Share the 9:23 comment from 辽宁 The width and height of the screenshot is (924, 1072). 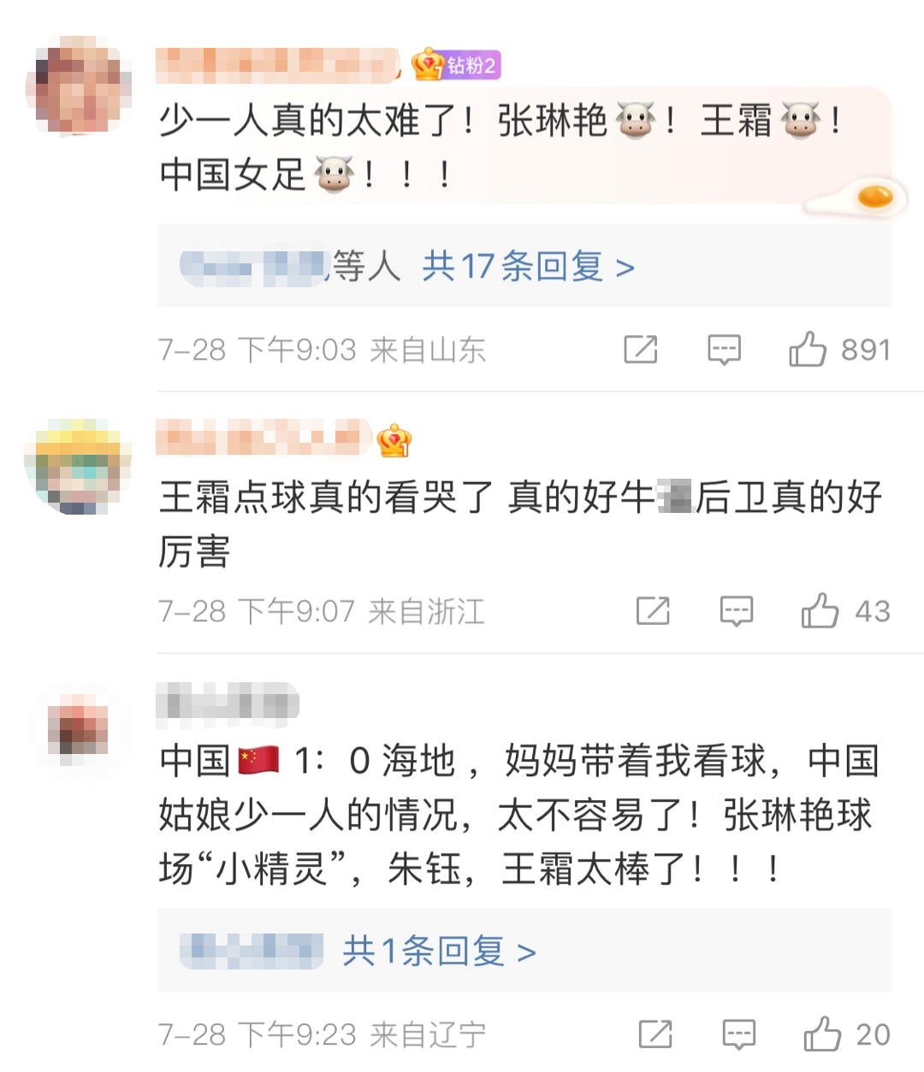pos(655,1034)
